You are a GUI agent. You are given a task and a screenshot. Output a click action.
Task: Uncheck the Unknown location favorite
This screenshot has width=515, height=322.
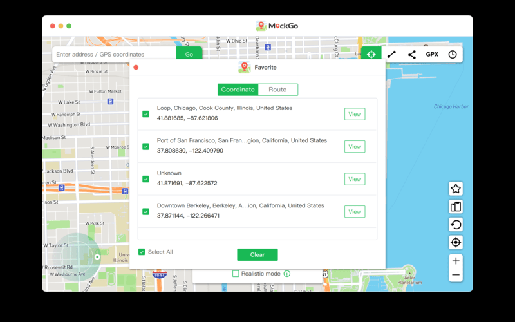click(146, 179)
